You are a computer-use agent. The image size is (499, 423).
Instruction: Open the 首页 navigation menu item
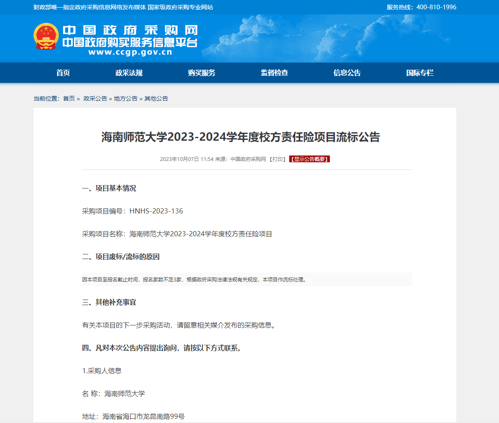pyautogui.click(x=63, y=73)
